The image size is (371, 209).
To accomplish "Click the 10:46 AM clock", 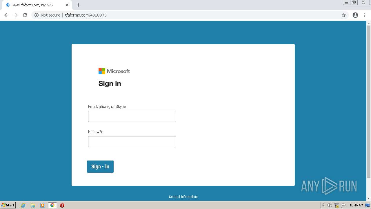I will point(356,205).
